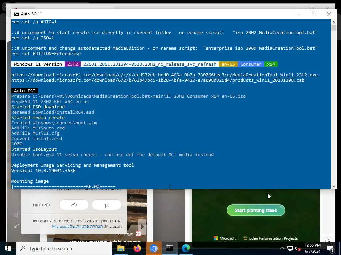This screenshot has height=255, width=341.
Task: Click the phone icon beside feedback card
Action: tap(16, 215)
